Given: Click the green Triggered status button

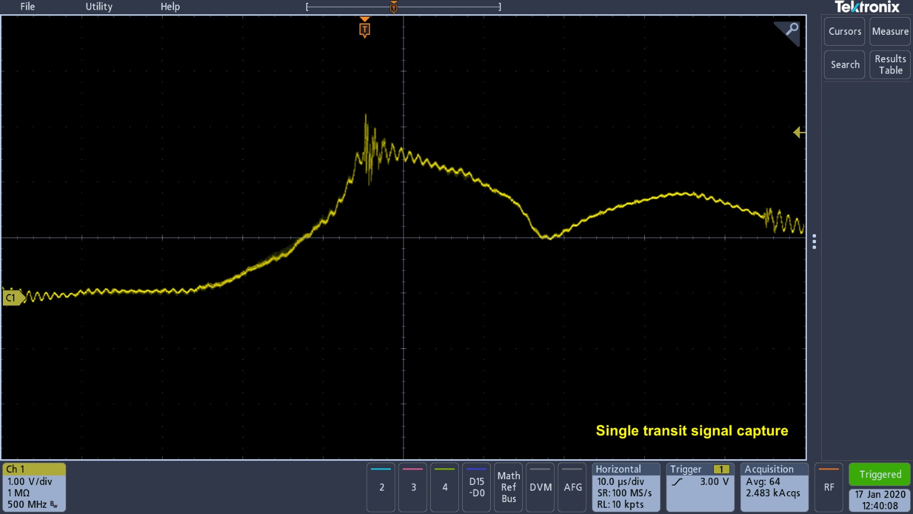Looking at the screenshot, I should click(x=880, y=475).
